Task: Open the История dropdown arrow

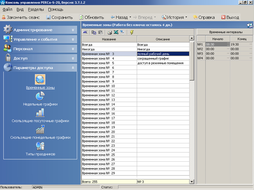Action: click(186, 17)
